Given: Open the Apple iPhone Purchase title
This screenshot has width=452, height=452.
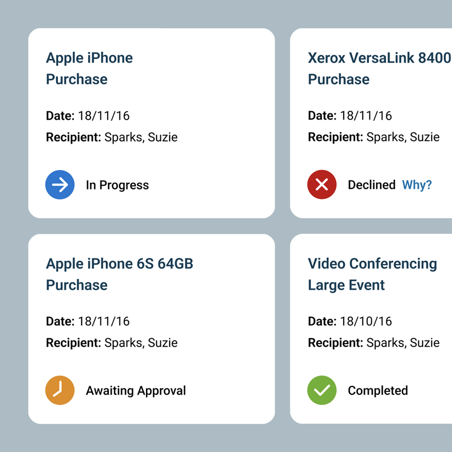Looking at the screenshot, I should 89,68.
